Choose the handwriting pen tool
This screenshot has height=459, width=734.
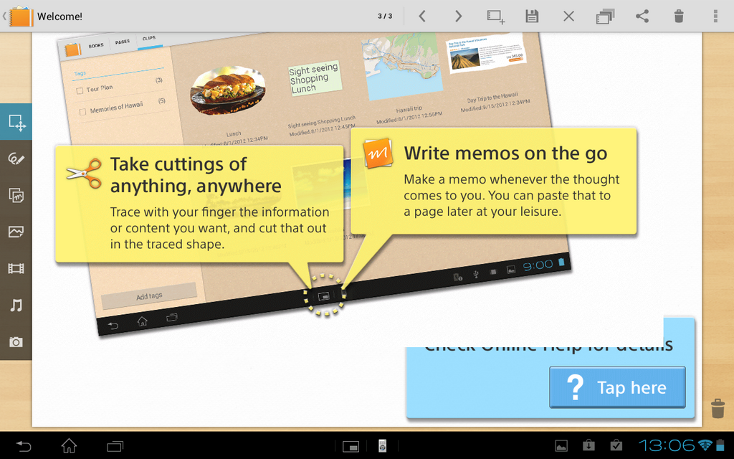[16, 158]
